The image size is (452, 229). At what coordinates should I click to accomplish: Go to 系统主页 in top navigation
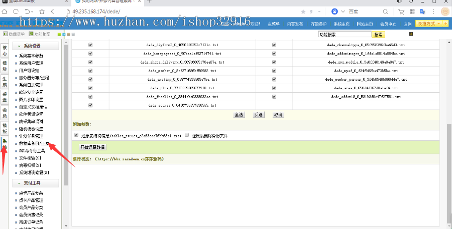click(x=342, y=24)
